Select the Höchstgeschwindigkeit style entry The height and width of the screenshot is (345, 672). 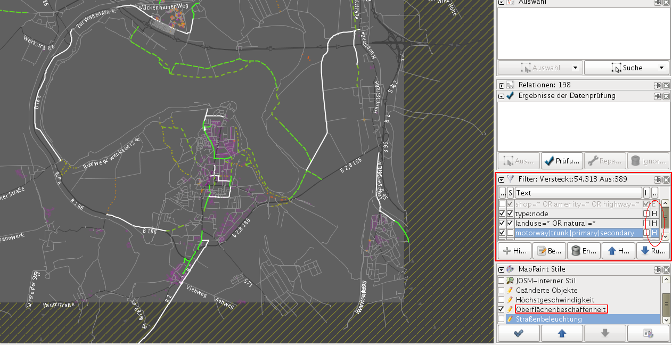pos(555,300)
